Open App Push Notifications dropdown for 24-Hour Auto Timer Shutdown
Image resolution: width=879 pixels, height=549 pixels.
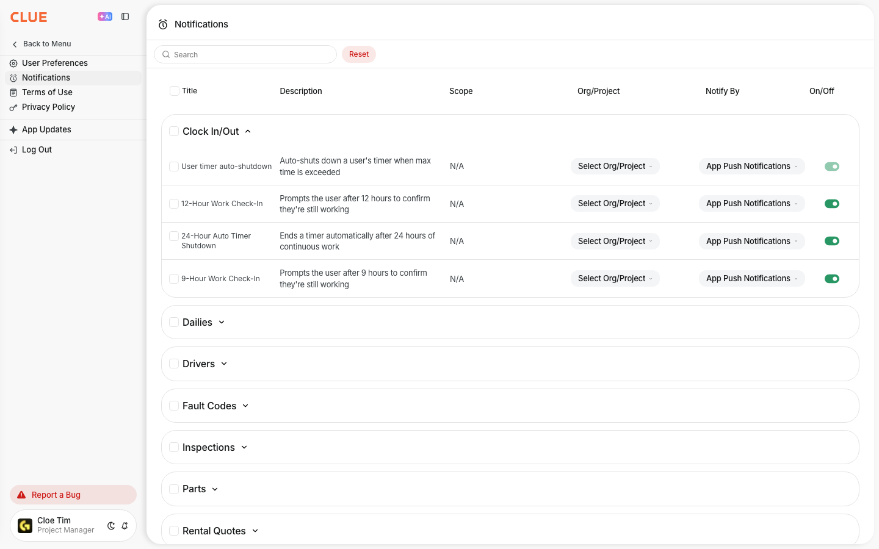pyautogui.click(x=752, y=242)
